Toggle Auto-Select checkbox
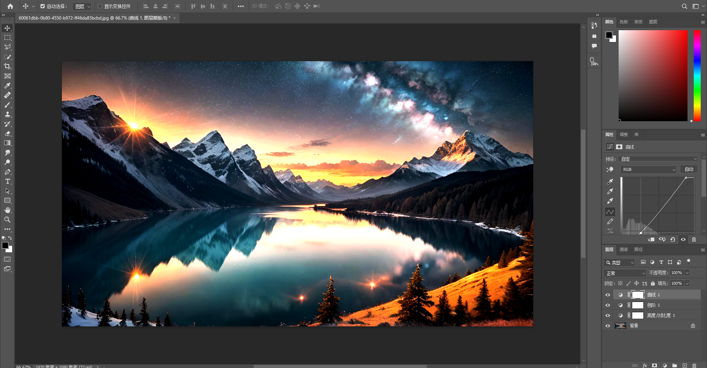This screenshot has width=707, height=368. pyautogui.click(x=42, y=6)
